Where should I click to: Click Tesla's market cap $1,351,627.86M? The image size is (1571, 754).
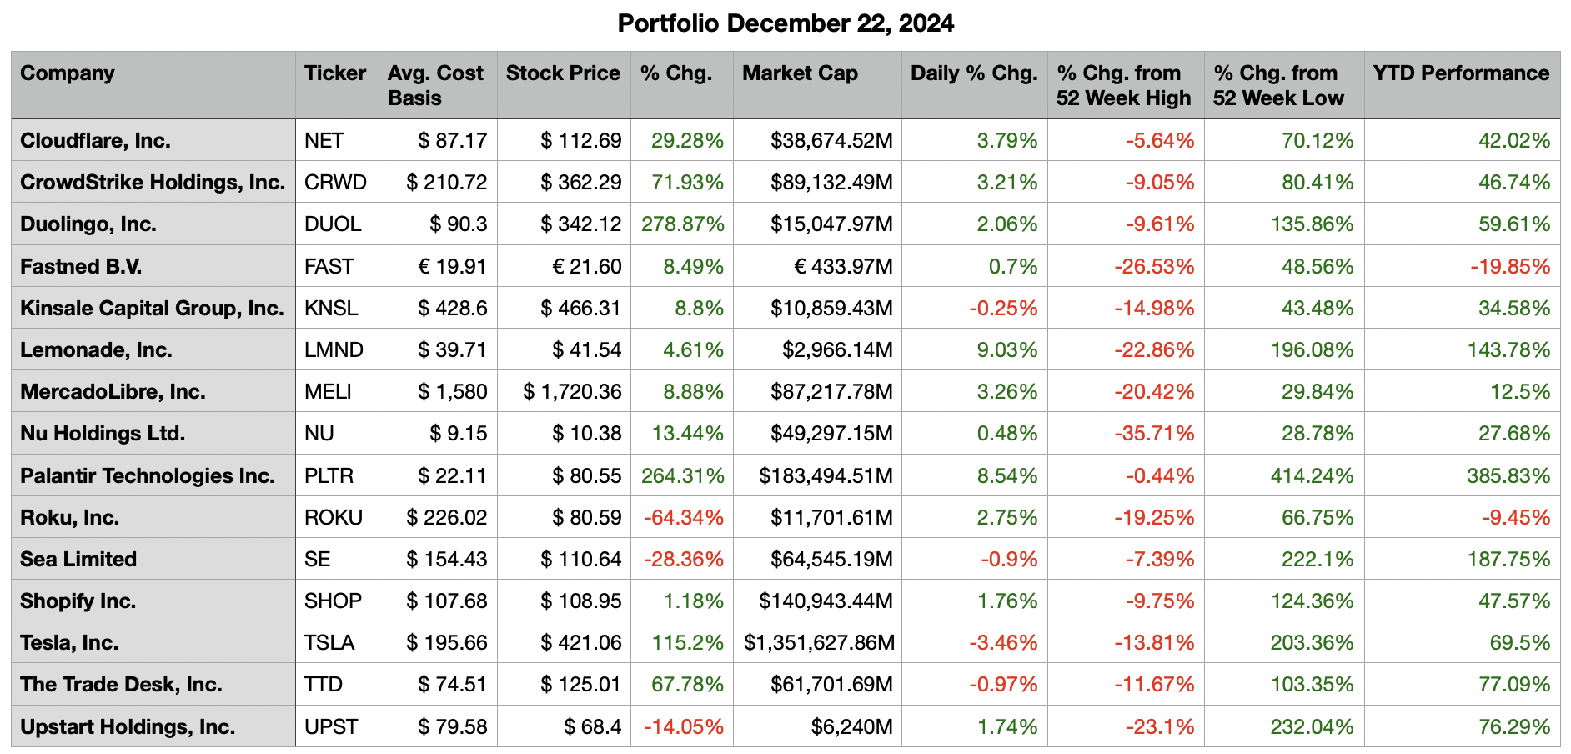819,643
